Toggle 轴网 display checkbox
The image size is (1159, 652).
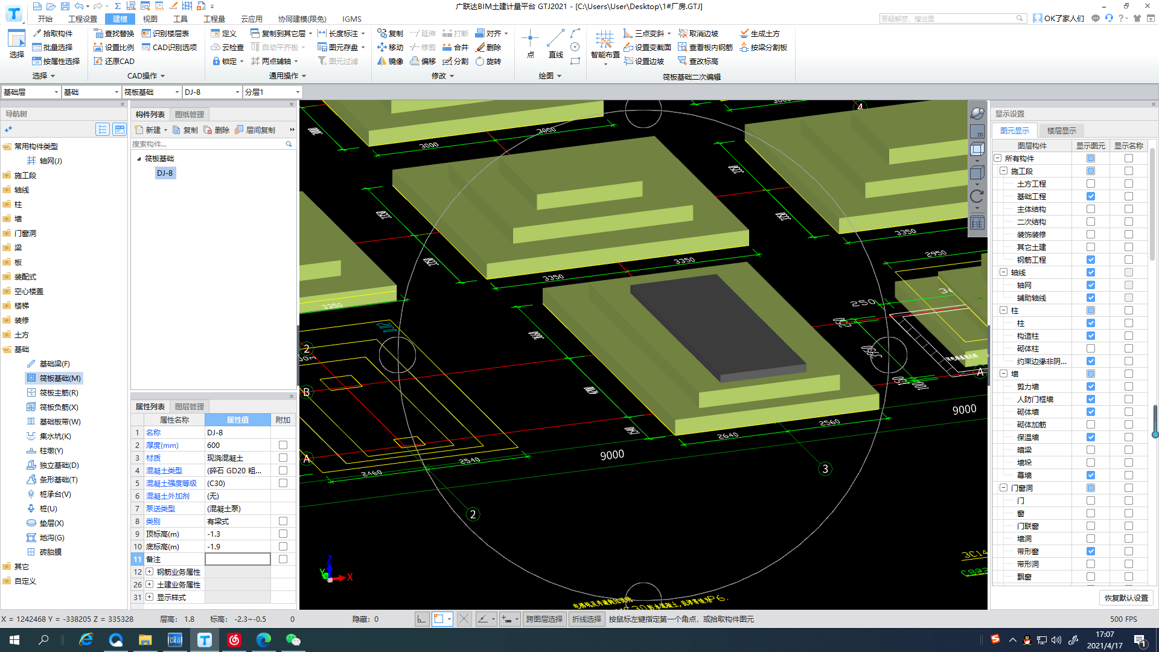coord(1090,285)
